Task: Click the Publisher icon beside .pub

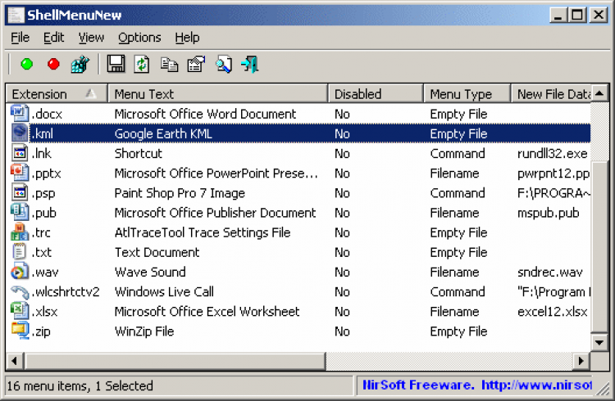Action: [x=19, y=212]
